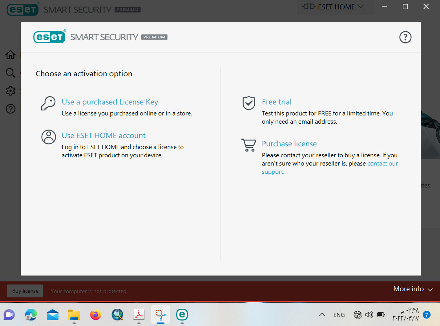This screenshot has height=326, width=440.
Task: Open the Home icon in ESET sidebar
Action: (10, 54)
